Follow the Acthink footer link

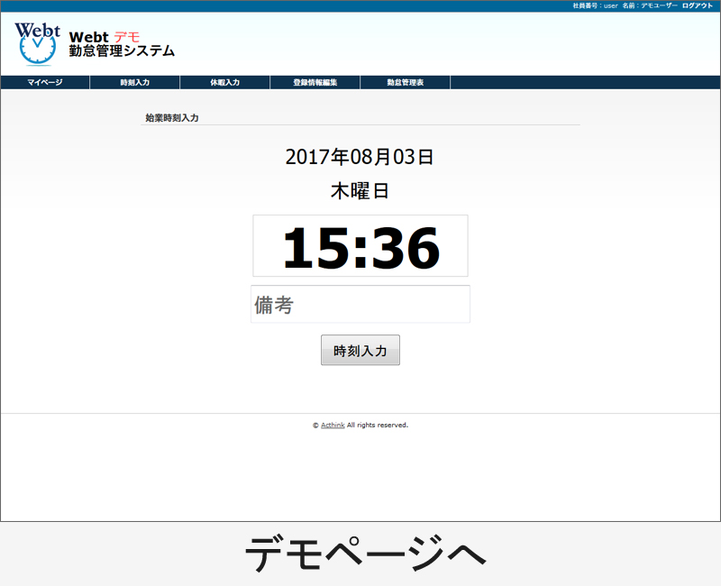click(333, 426)
